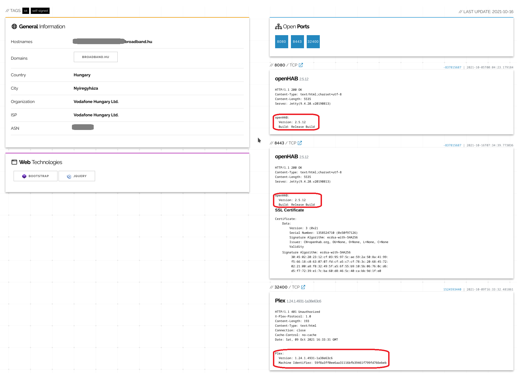The image size is (517, 373).
Task: Click the country value Hungary
Action: (82, 75)
